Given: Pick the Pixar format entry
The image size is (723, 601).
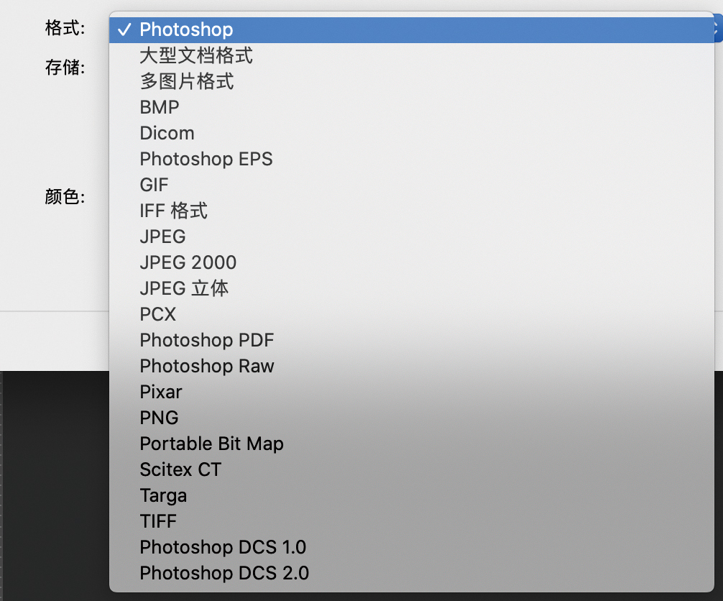Looking at the screenshot, I should (411, 392).
